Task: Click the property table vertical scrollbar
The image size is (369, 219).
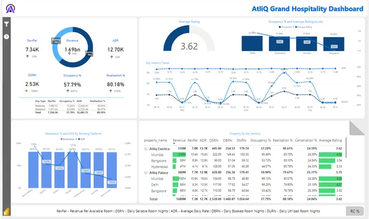Action: click(346, 148)
